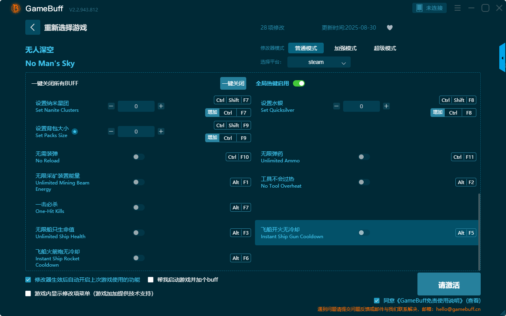Click Nanite Clusters value input field
506x316 pixels.
click(x=136, y=106)
